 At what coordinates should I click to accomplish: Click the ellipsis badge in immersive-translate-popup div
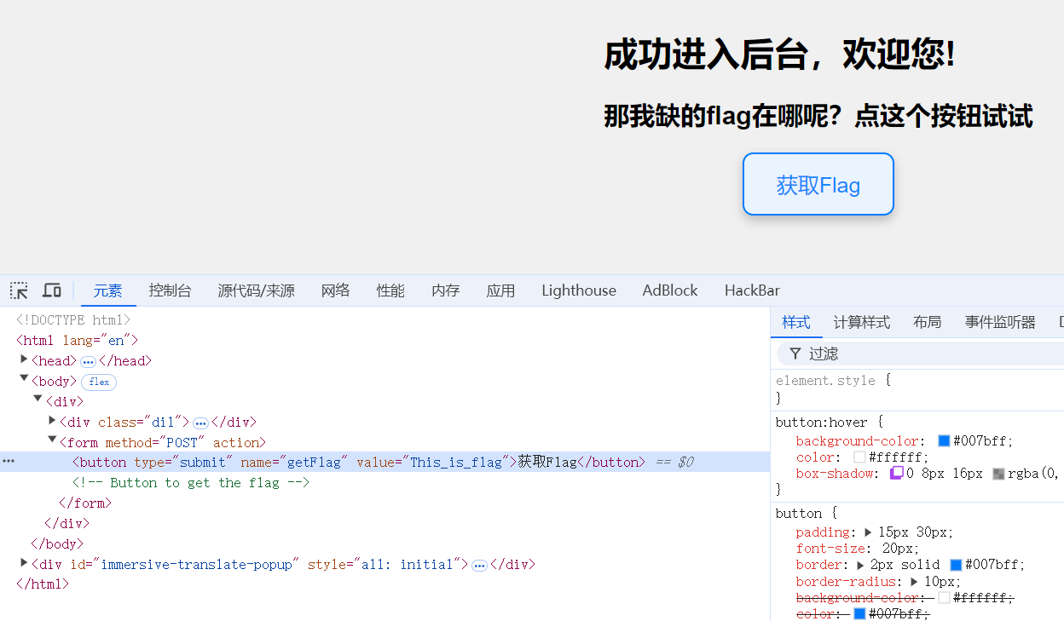(x=479, y=565)
